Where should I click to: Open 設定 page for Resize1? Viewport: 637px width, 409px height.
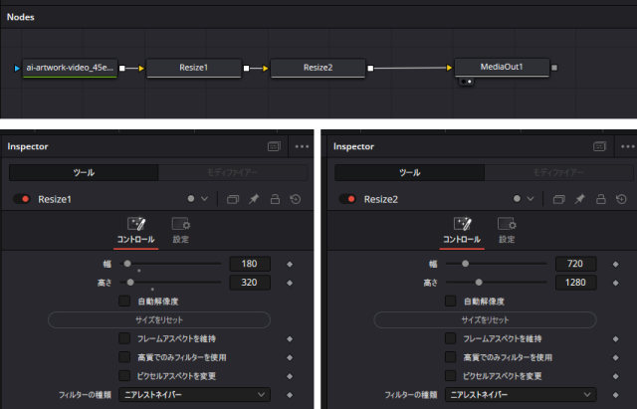pos(181,232)
